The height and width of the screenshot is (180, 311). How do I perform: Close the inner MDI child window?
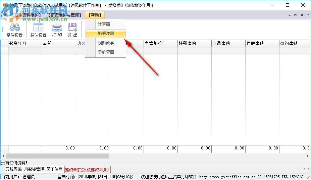pos(302,15)
